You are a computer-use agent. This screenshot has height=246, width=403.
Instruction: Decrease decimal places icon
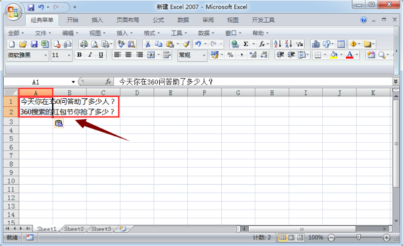264,55
